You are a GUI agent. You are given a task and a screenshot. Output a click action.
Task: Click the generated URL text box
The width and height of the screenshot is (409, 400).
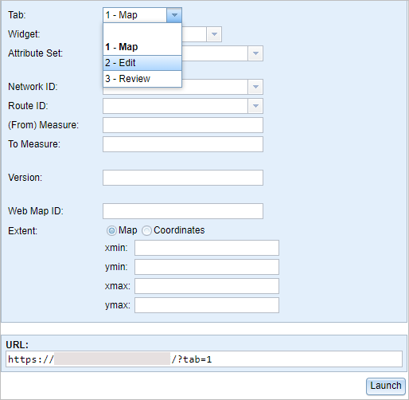(204, 359)
